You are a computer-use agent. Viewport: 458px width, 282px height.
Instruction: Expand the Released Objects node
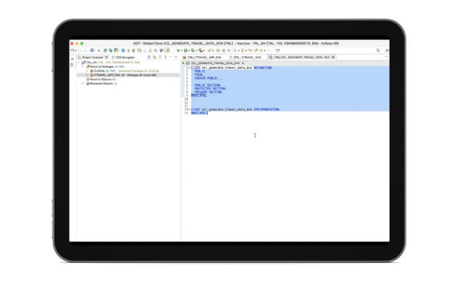point(83,82)
